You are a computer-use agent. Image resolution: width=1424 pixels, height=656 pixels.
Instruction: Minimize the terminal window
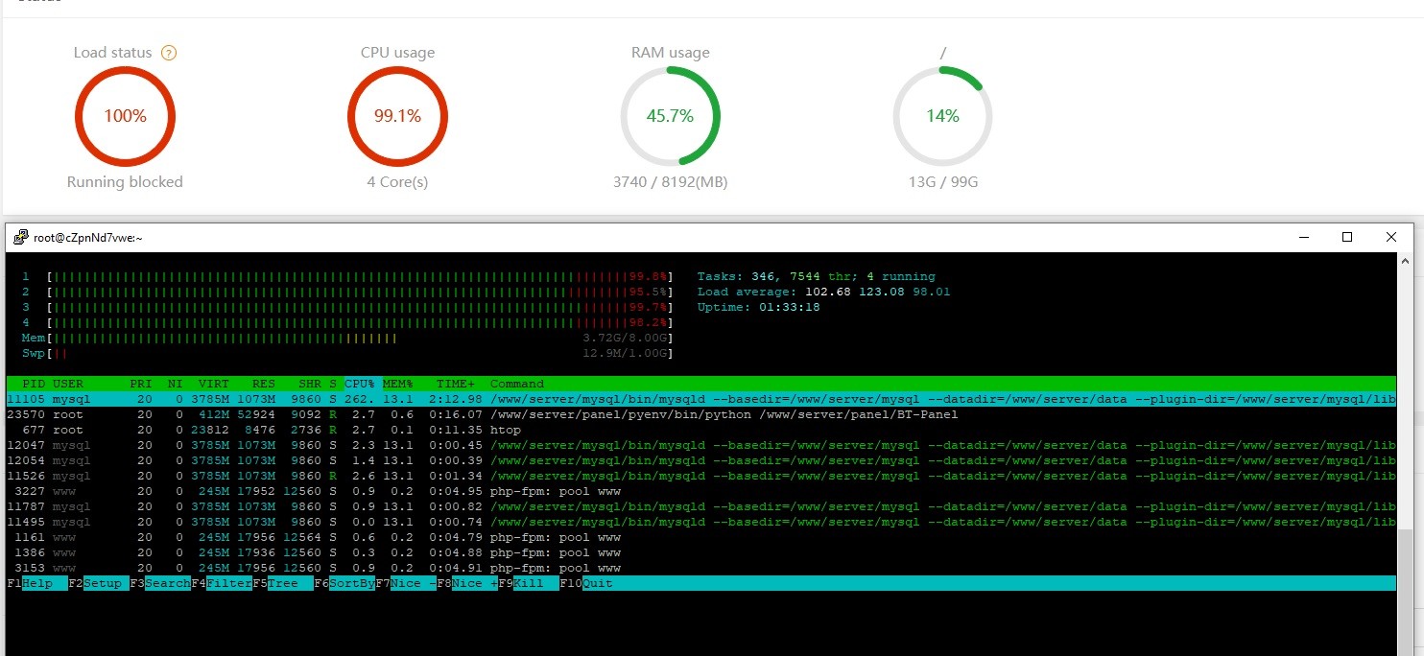[x=1303, y=237]
